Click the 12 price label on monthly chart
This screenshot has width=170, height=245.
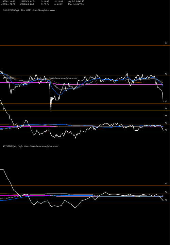pyautogui.click(x=166, y=192)
